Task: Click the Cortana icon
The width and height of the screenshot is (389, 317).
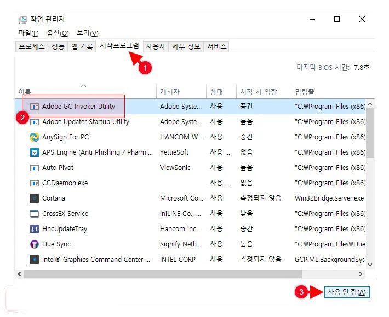Action: pyautogui.click(x=34, y=198)
